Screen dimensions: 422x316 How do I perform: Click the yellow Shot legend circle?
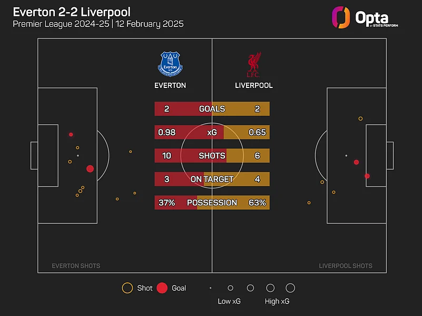click(x=127, y=288)
